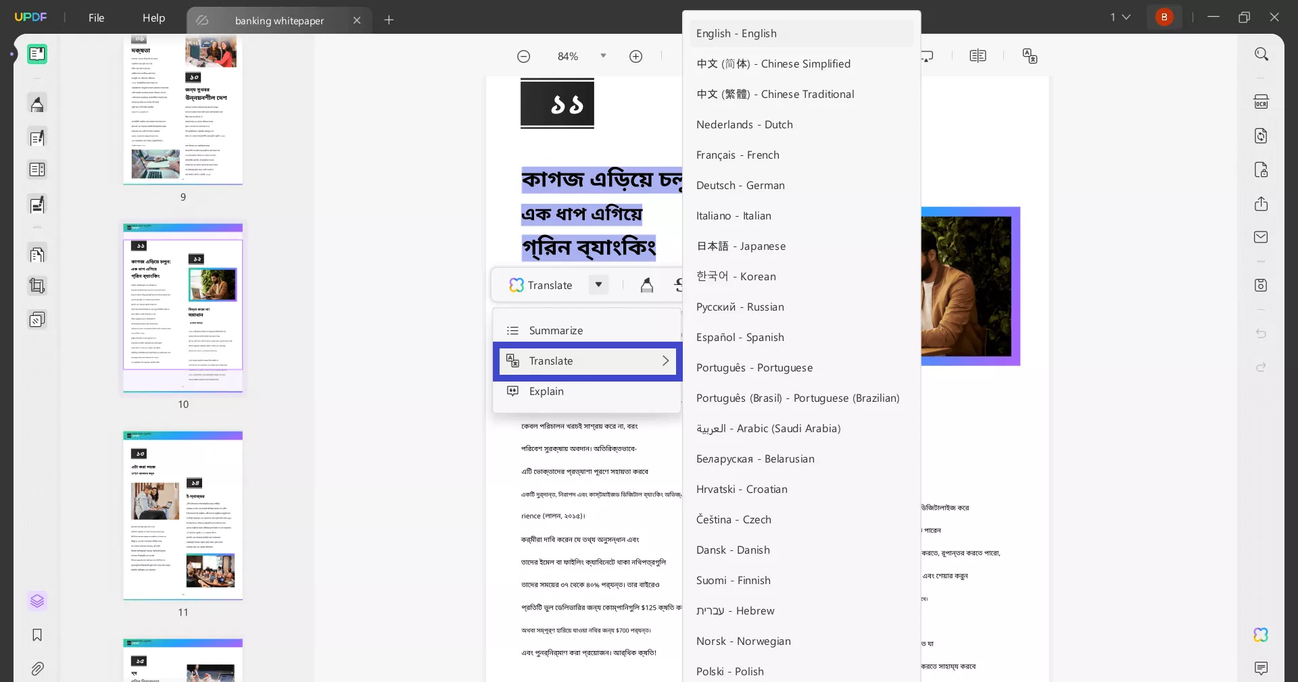This screenshot has height=682, width=1298.
Task: Select the Crop Pages tool in sidebar
Action: coord(37,286)
